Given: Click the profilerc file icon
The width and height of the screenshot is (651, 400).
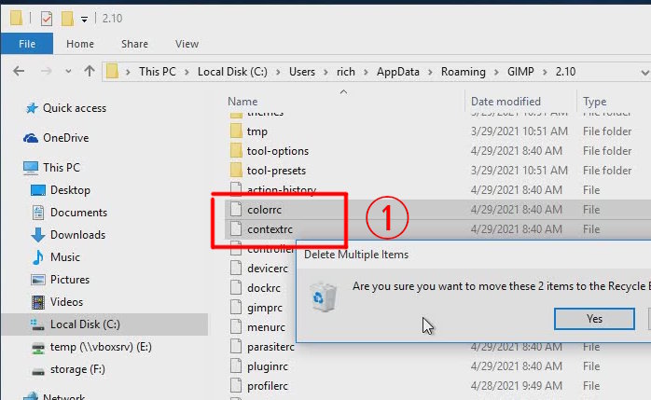Looking at the screenshot, I should pos(236,385).
